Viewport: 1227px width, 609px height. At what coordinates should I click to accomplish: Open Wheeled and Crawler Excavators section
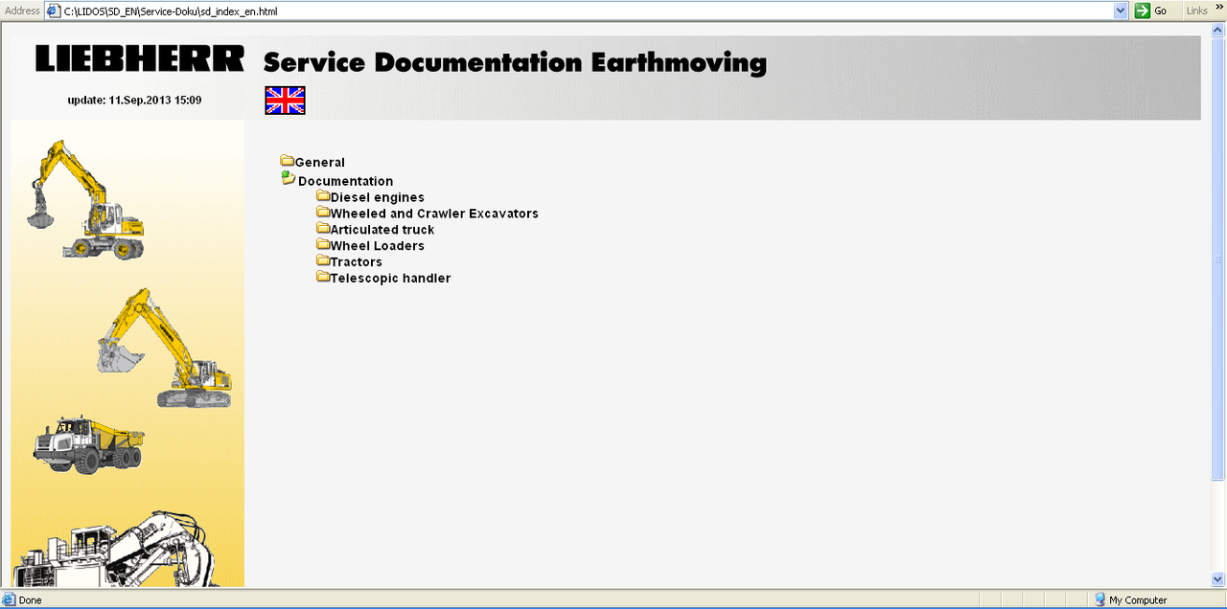[x=434, y=214]
